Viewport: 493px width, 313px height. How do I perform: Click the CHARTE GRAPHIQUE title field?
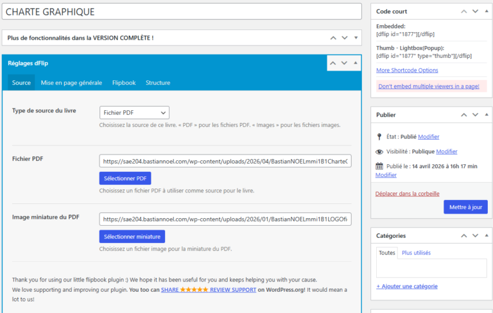coord(182,12)
